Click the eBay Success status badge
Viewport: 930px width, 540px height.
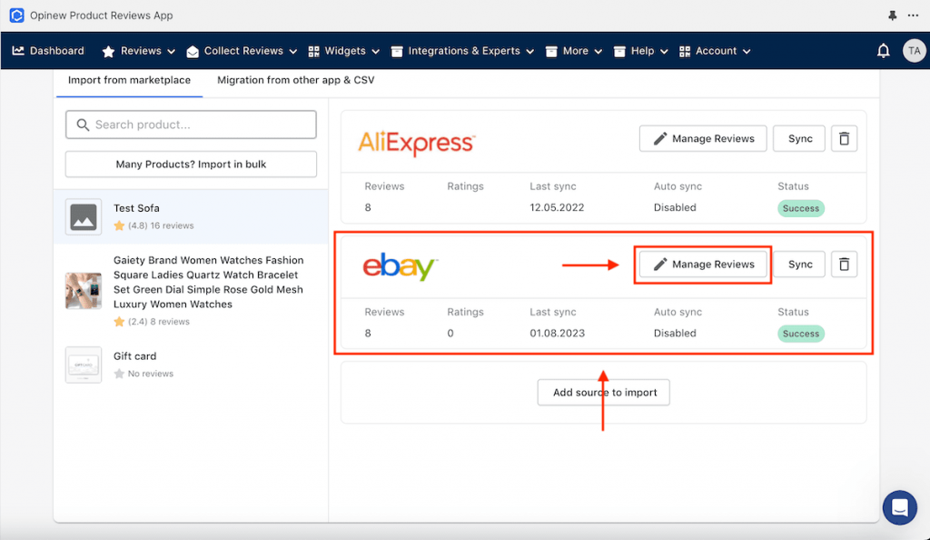tap(801, 334)
